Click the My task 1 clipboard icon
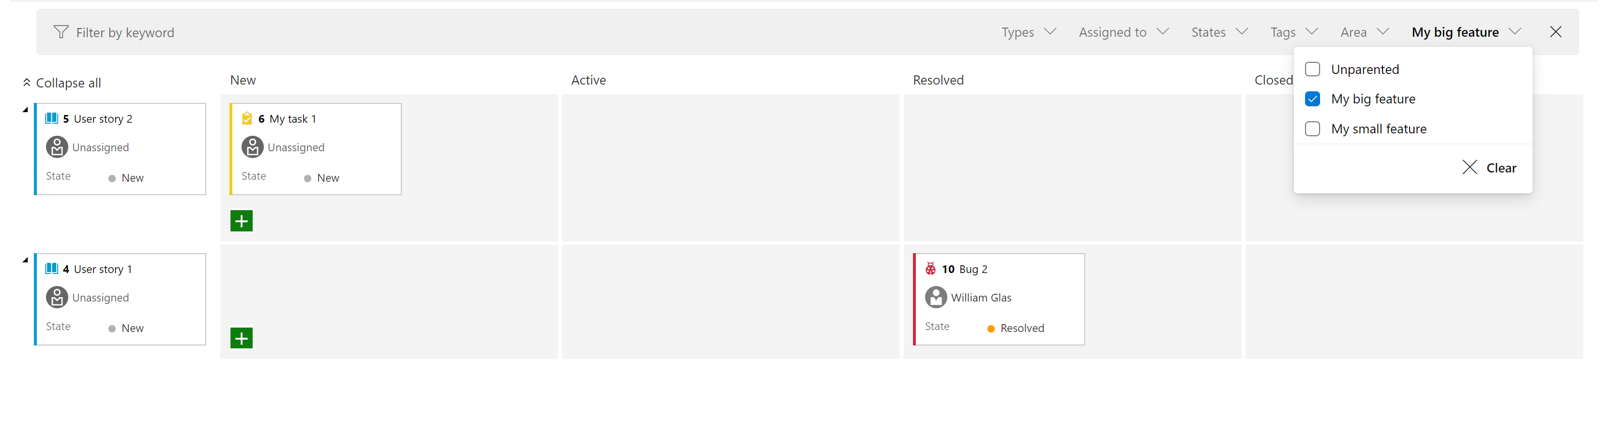Viewport: 1611px width, 431px height. coord(247,118)
